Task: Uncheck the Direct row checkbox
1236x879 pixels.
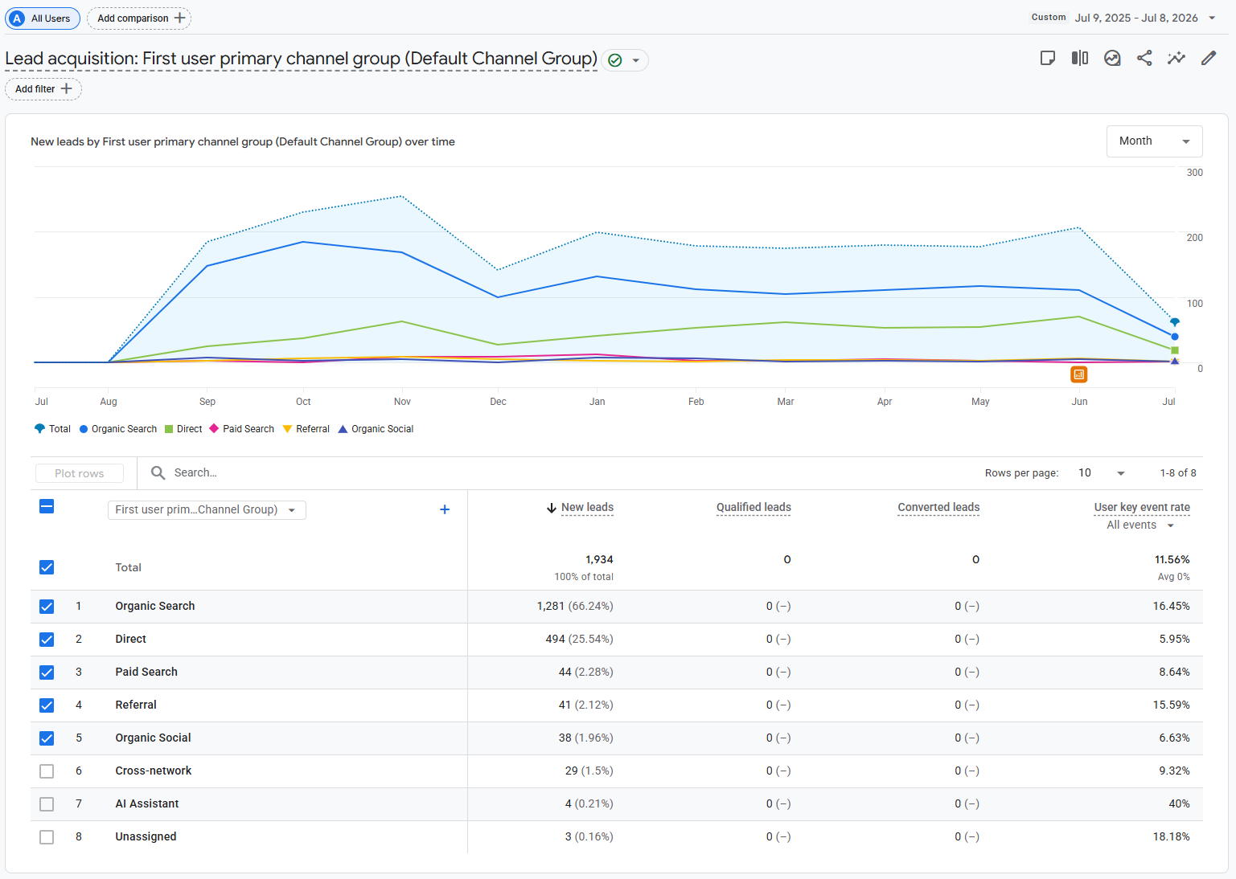Action: coord(47,640)
